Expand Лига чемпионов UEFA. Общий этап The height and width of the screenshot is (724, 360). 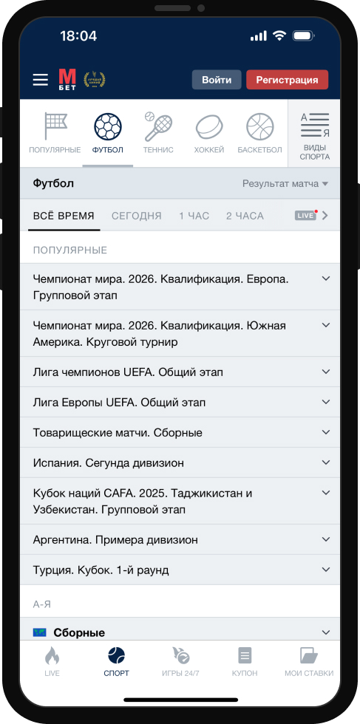(x=180, y=372)
